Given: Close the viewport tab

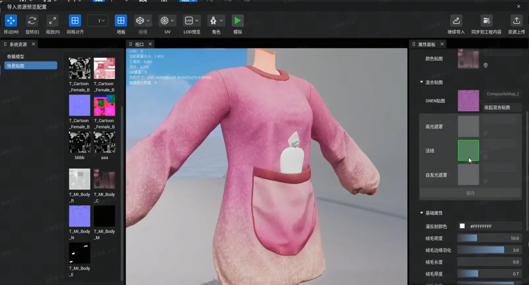Looking at the screenshot, I should pos(150,44).
